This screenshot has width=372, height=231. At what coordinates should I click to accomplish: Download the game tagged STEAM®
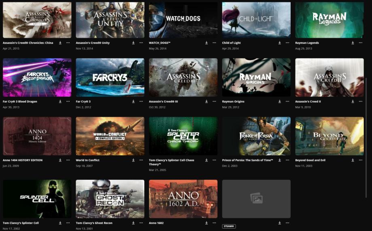point(279,223)
